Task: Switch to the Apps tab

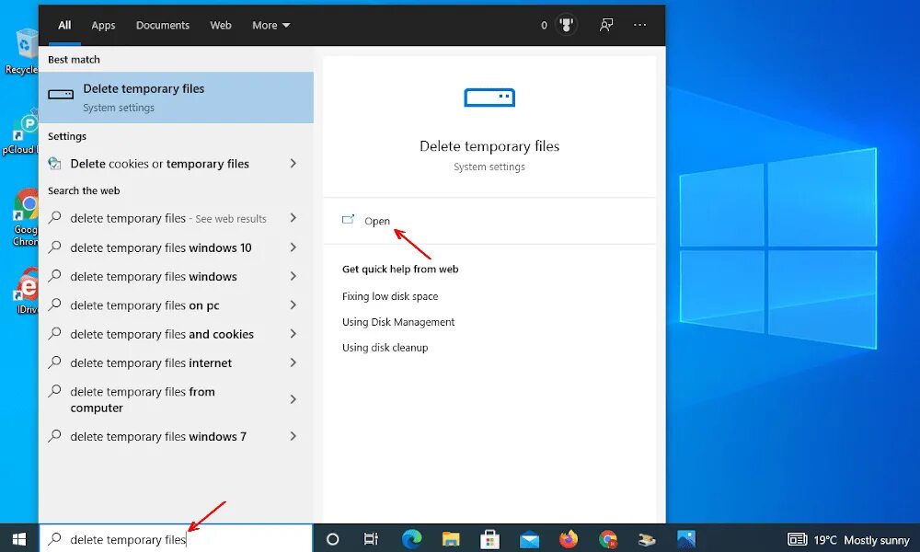Action: pyautogui.click(x=103, y=25)
